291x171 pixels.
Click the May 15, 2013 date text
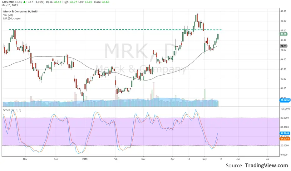[10, 5]
